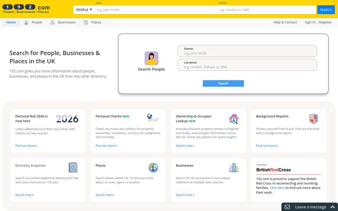This screenshot has width=338, height=211.
Task: Click the Background Reports heading
Action: pyautogui.click(x=272, y=116)
